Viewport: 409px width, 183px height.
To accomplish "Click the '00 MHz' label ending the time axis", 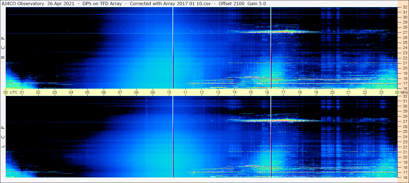I will [x=401, y=92].
